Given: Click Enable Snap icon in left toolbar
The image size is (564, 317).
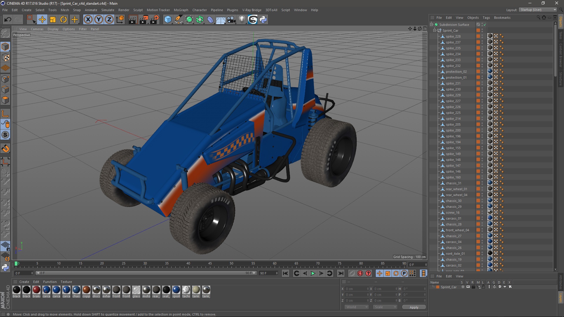Looking at the screenshot, I should click(x=5, y=135).
